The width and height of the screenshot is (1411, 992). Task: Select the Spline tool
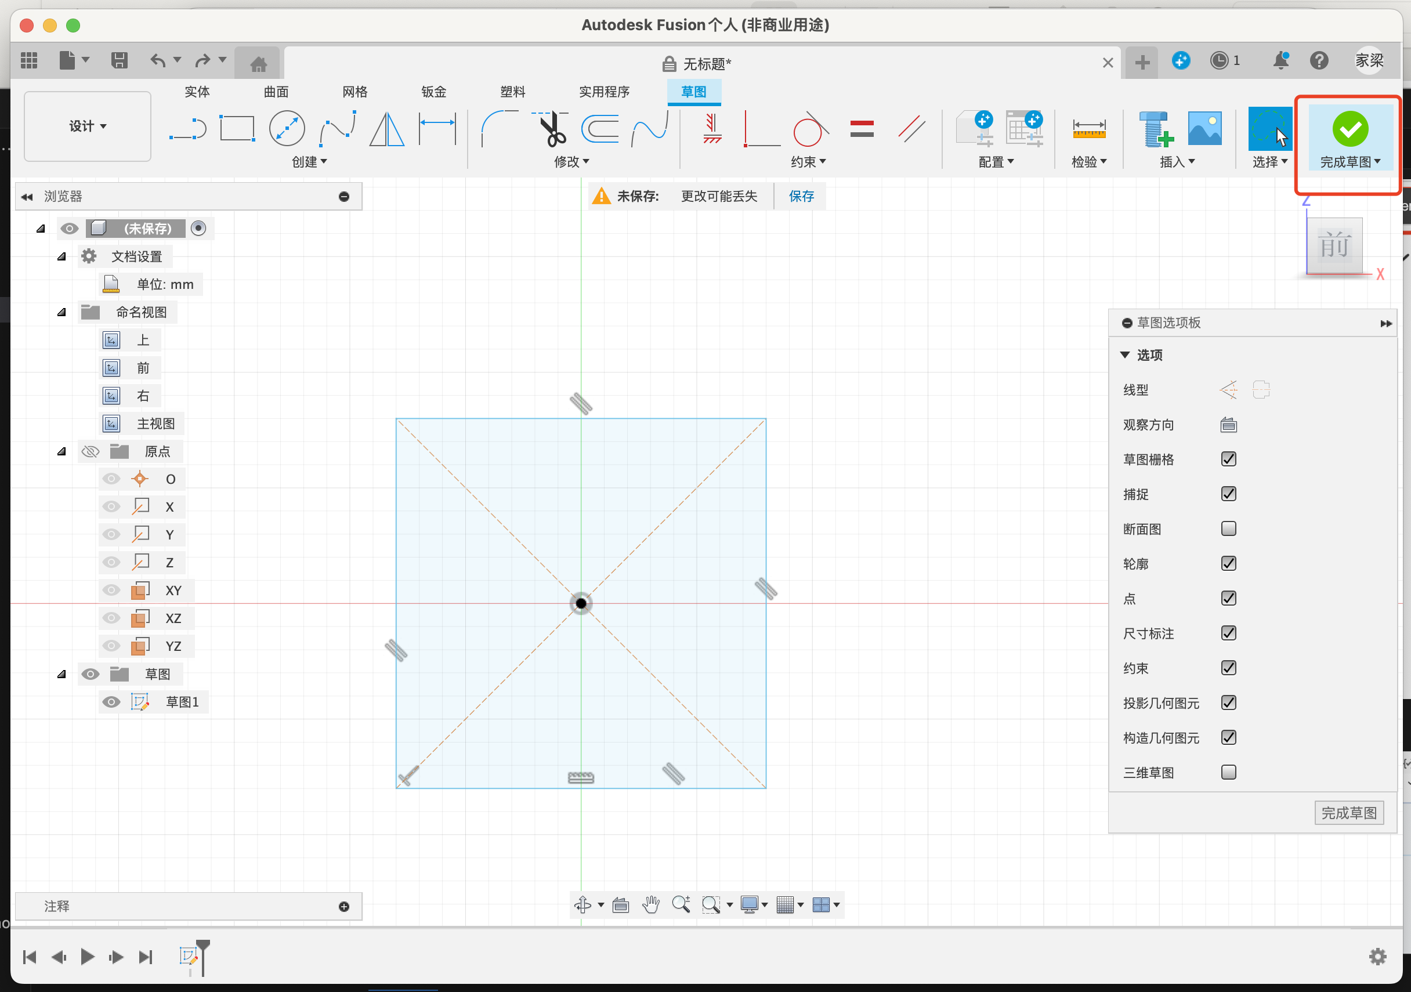[x=338, y=128]
